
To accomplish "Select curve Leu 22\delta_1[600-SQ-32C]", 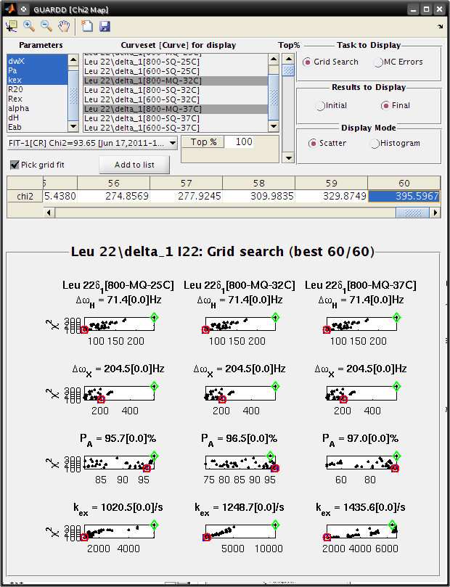I will (x=176, y=99).
